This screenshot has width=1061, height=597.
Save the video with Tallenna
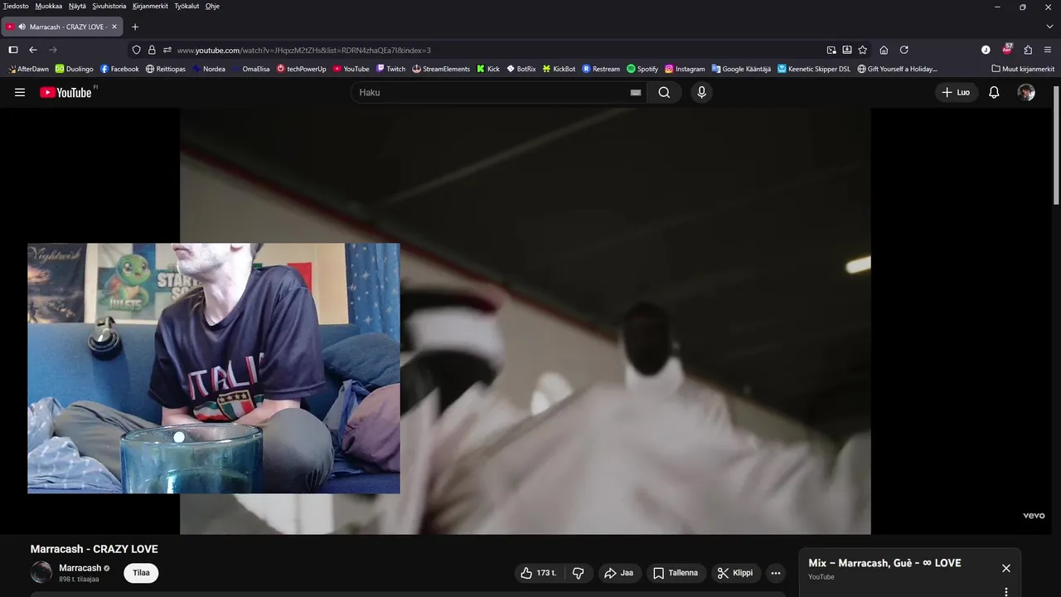pyautogui.click(x=676, y=573)
